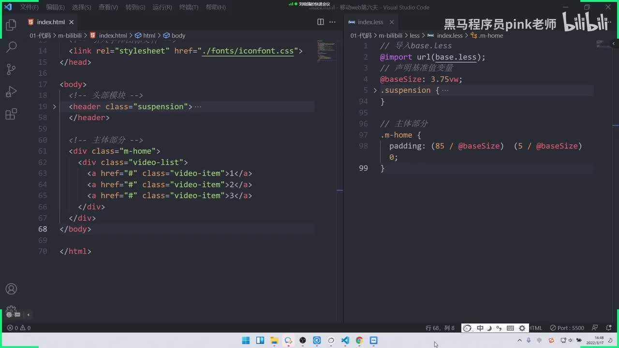Click the video-item link line numbered 1

click(x=170, y=174)
